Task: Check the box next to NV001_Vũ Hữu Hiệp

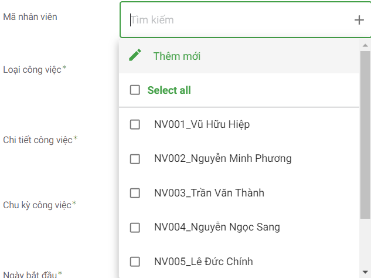Action: click(x=135, y=124)
